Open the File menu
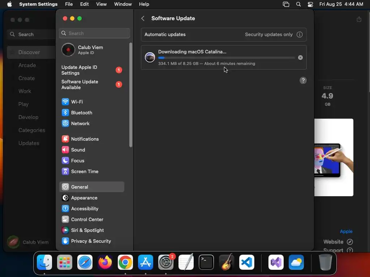The height and width of the screenshot is (277, 370). click(69, 4)
